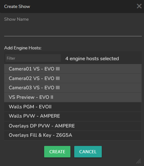Viewport: 144px width, 166px height.
Task: Deselect Camera02 VS - EVO III host
Action: pos(73,78)
